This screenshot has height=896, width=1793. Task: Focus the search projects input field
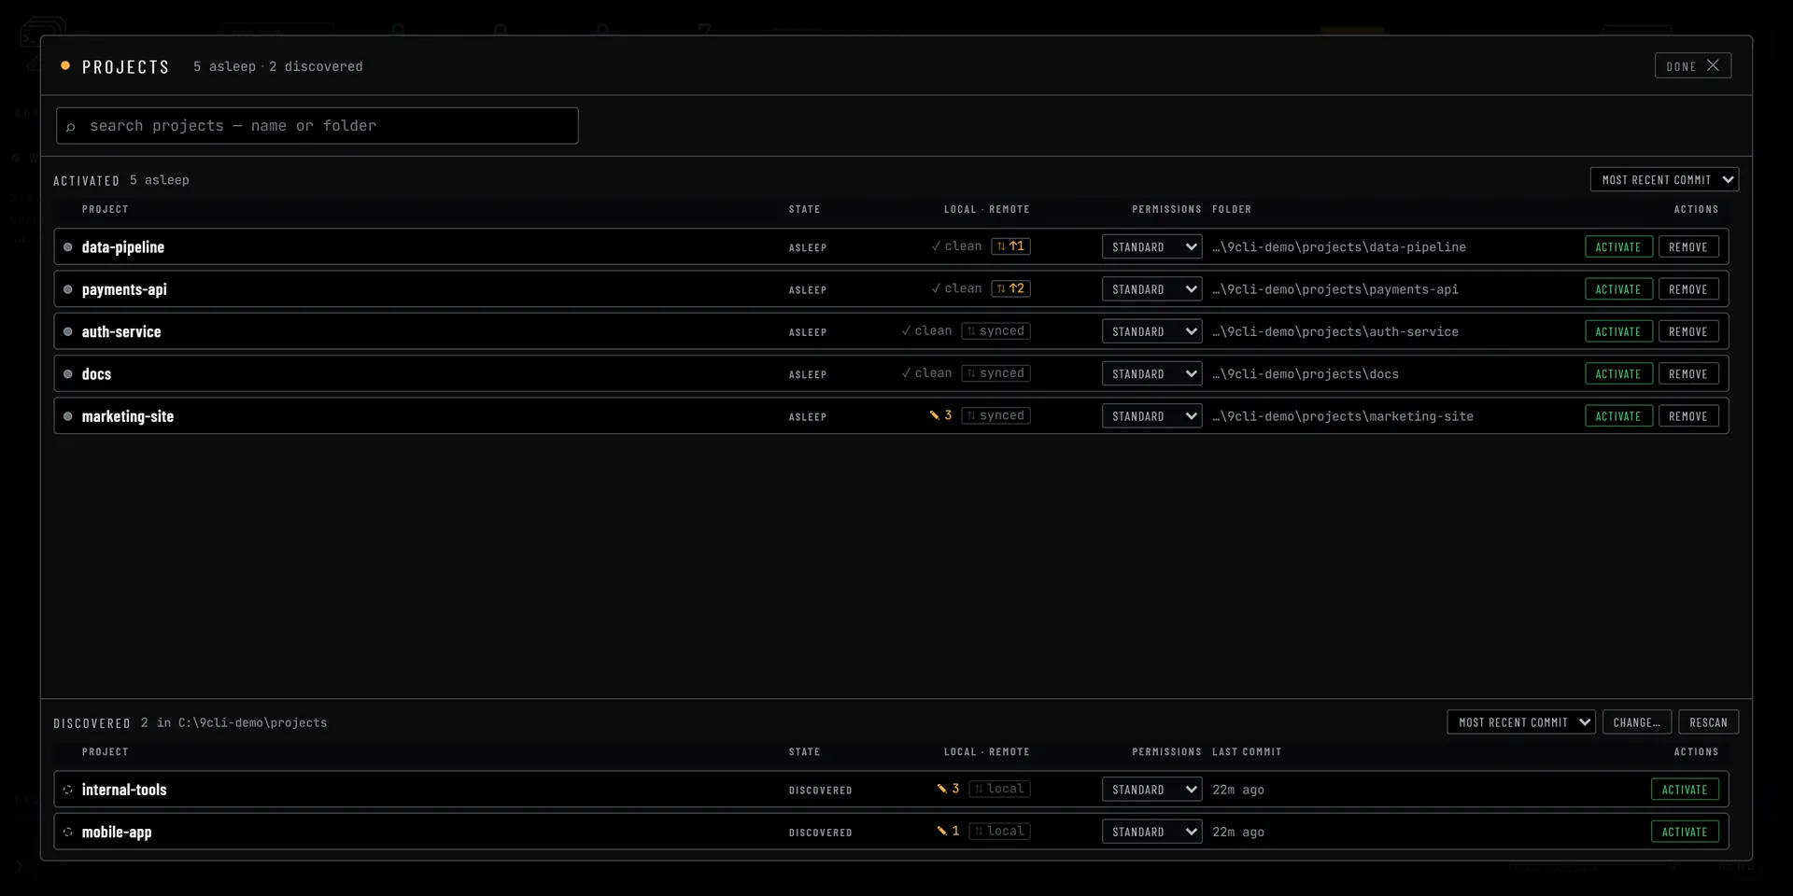[318, 126]
